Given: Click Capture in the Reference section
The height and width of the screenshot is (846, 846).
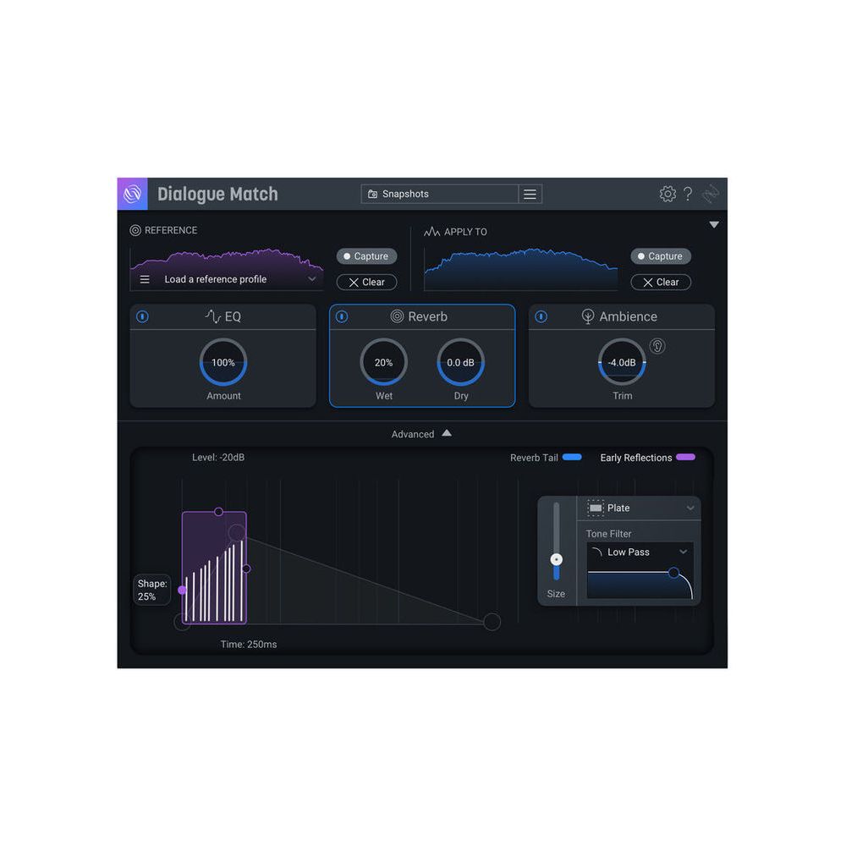Looking at the screenshot, I should pyautogui.click(x=366, y=256).
